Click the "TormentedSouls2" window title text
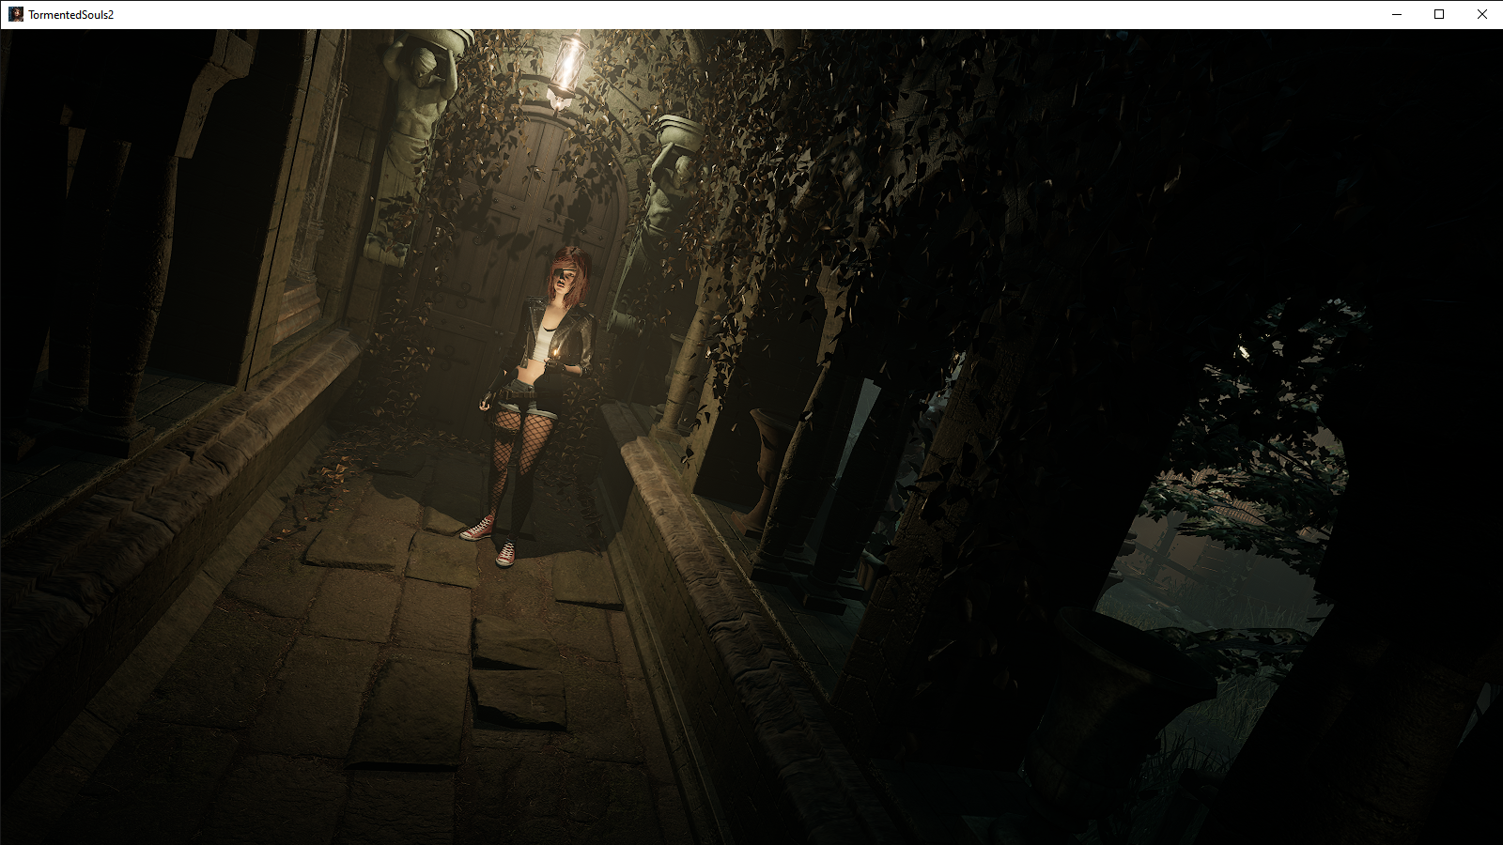Screen dimensions: 1503x845 coord(71,15)
